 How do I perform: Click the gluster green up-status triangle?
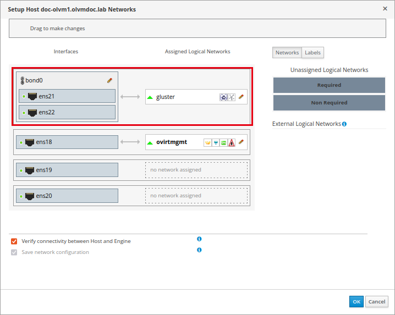tap(150, 97)
